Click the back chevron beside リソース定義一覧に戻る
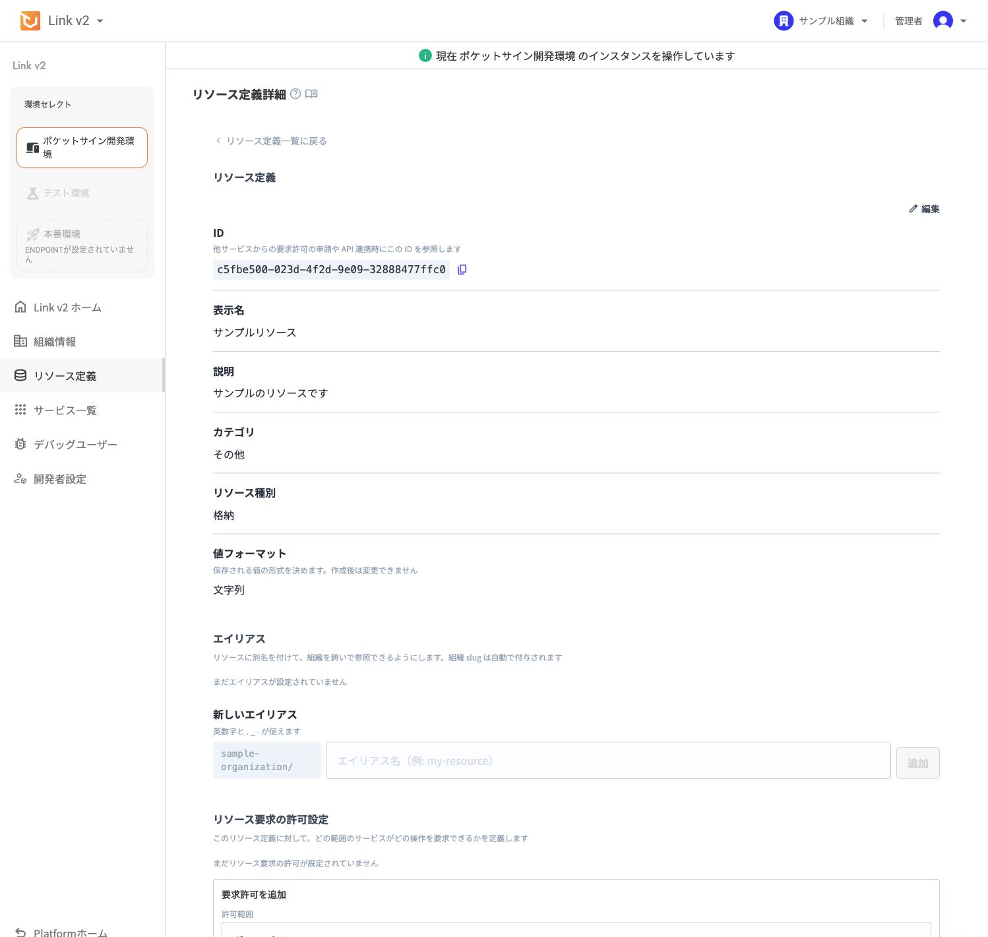 (x=218, y=141)
